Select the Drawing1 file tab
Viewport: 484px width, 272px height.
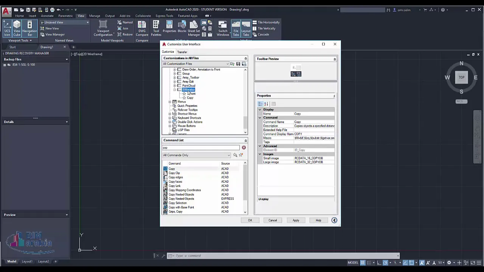click(47, 47)
